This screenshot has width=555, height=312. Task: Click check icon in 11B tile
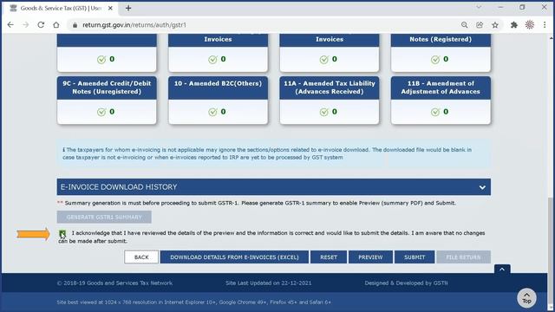tap(435, 112)
